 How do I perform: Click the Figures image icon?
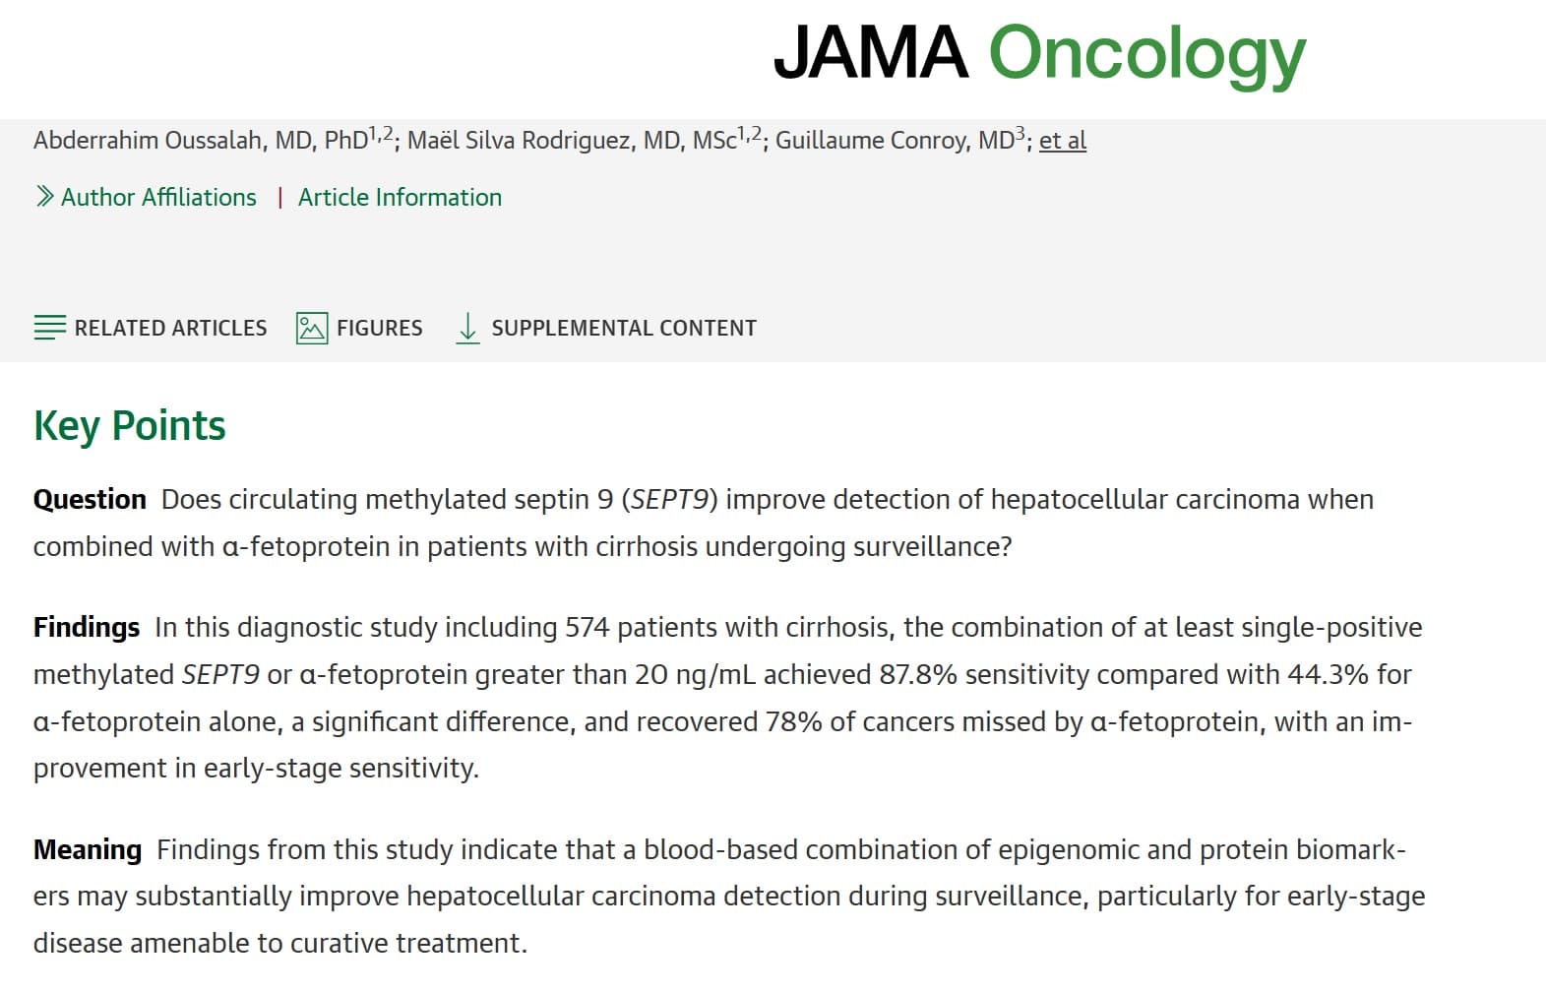click(312, 328)
